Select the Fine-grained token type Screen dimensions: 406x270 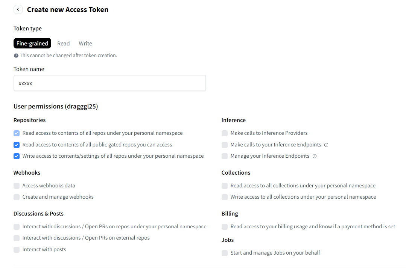coord(32,44)
